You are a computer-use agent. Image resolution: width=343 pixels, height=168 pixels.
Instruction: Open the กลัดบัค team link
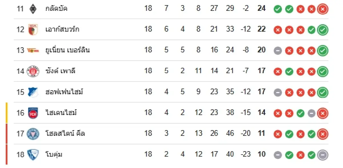click(x=56, y=9)
